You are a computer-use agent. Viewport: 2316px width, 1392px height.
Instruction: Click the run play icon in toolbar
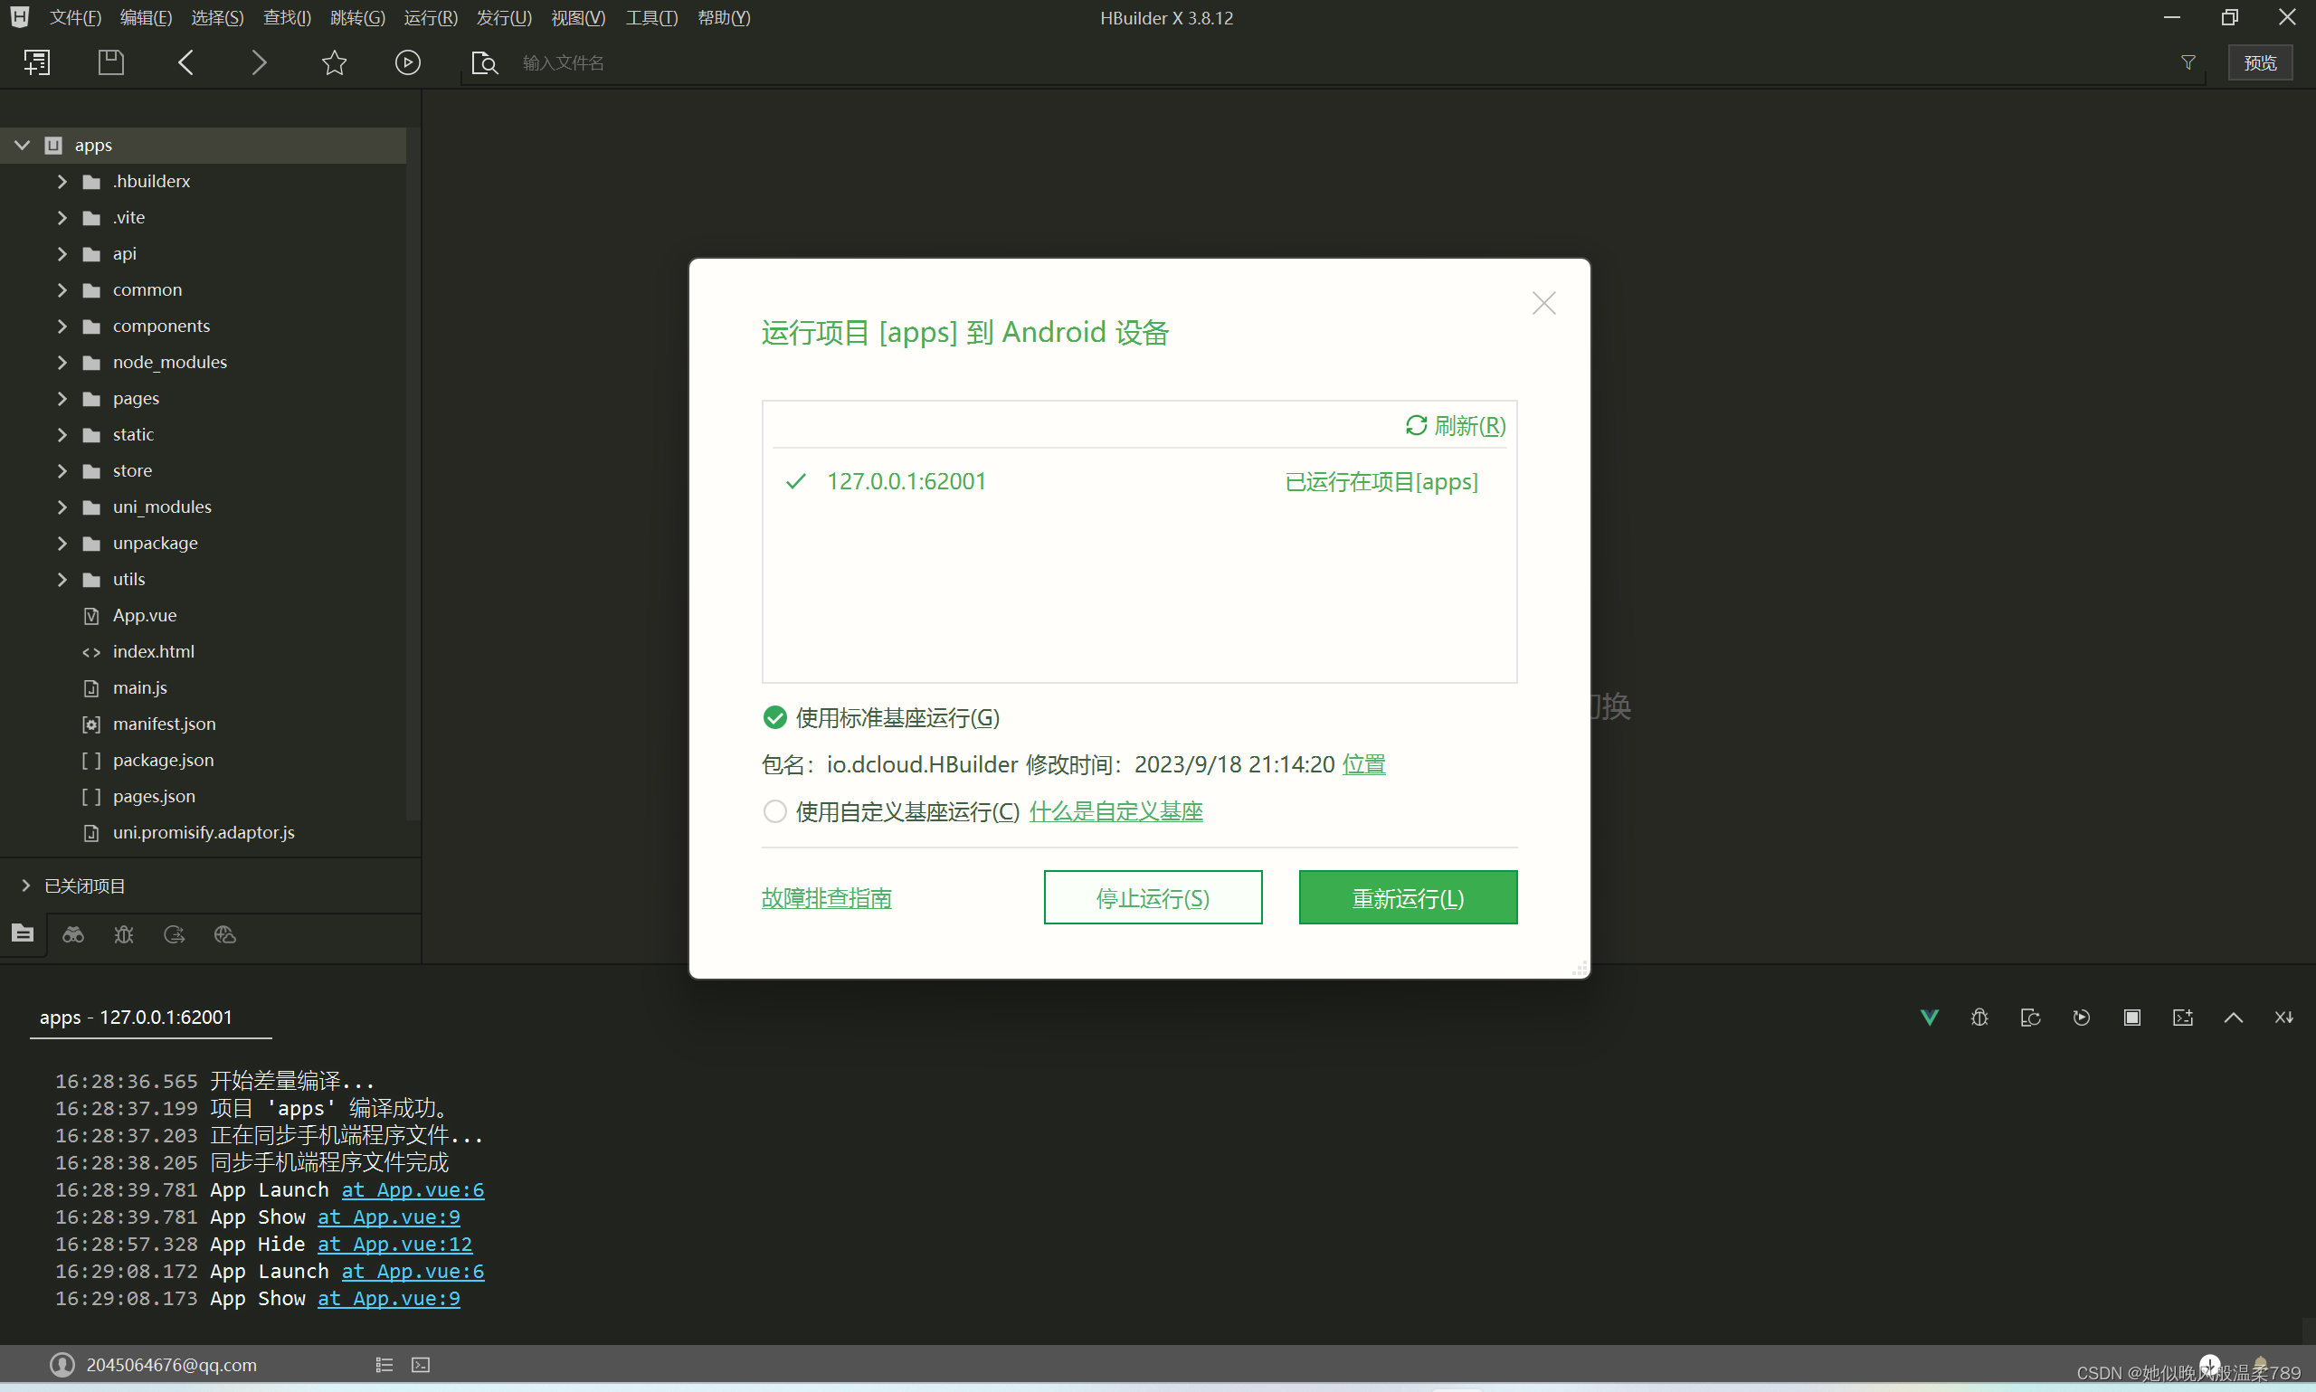(407, 62)
